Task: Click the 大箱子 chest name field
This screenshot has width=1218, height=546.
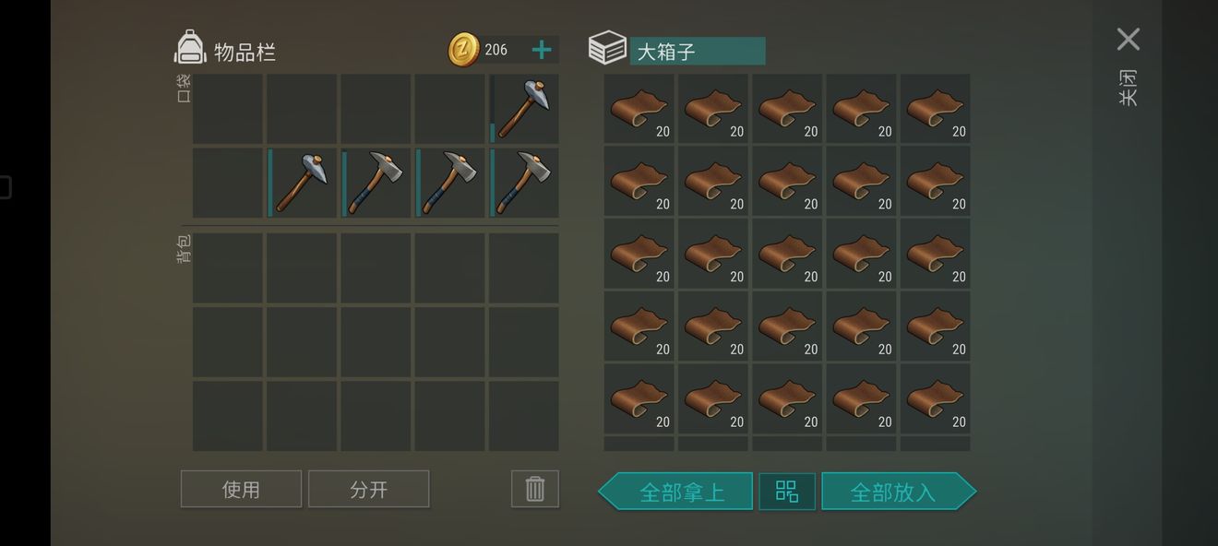Action: tap(698, 51)
